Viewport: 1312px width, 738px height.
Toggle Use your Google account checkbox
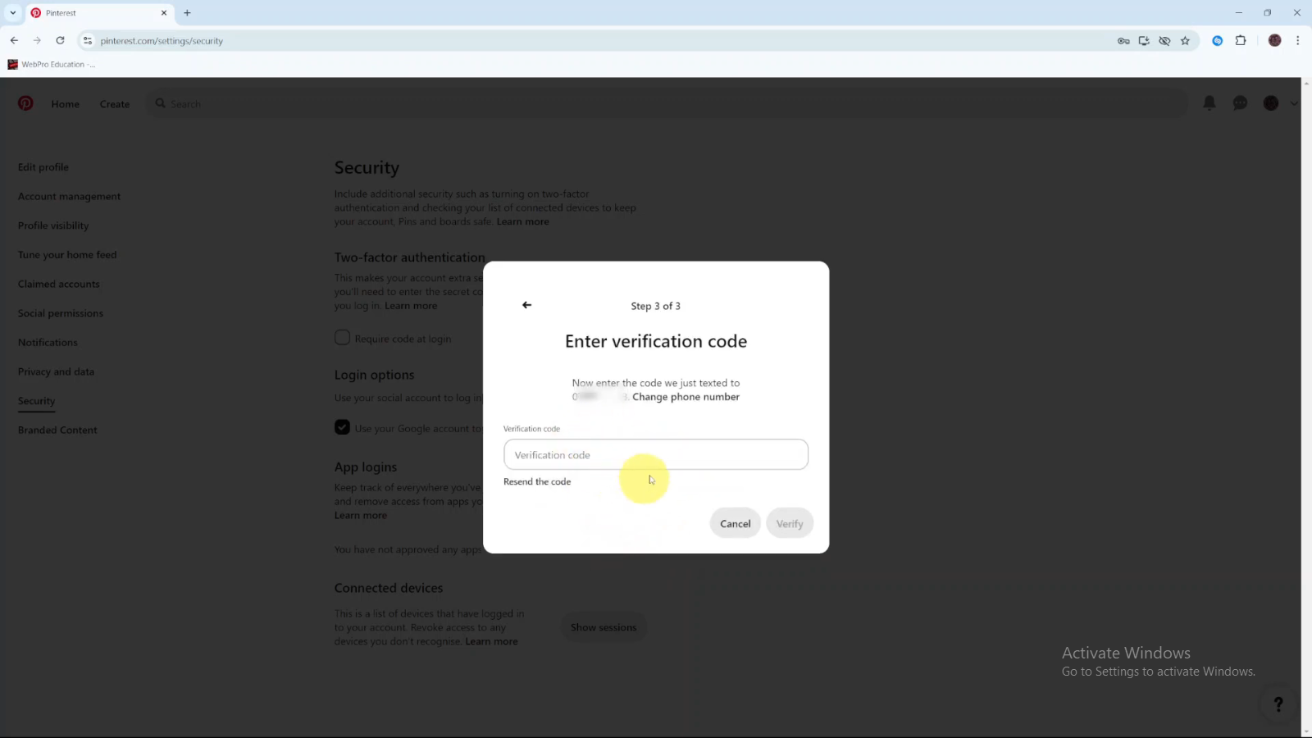[x=342, y=427]
